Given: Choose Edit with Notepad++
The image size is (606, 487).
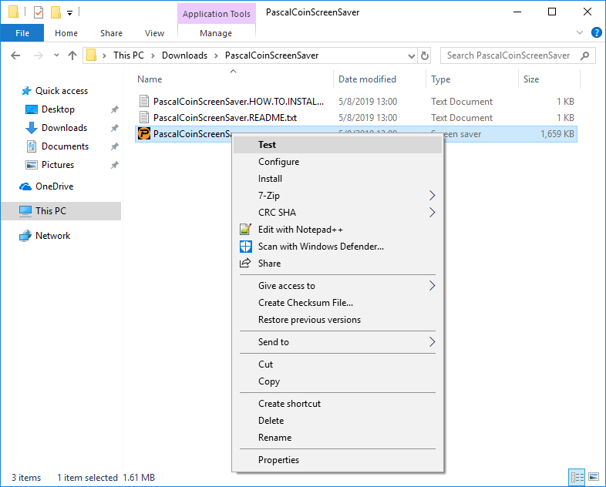Looking at the screenshot, I should pos(338,230).
